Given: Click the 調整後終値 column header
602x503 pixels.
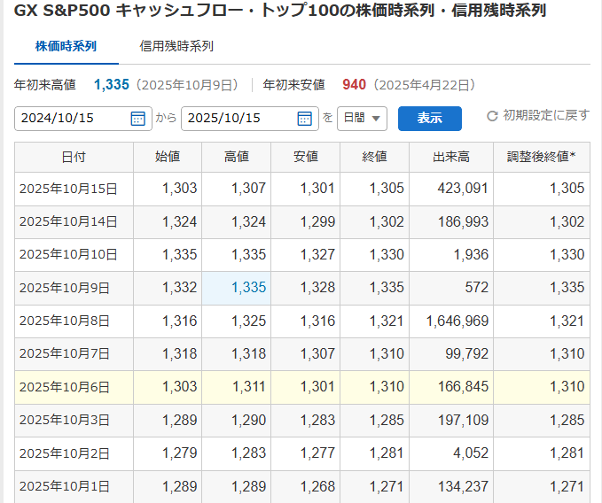Looking at the screenshot, I should 541,157.
